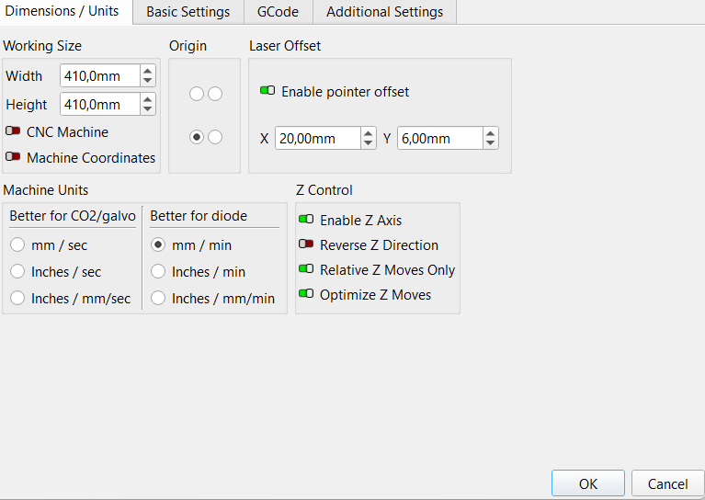705x500 pixels.
Task: Enable the Machine Coordinates switch
Action: pyautogui.click(x=13, y=157)
